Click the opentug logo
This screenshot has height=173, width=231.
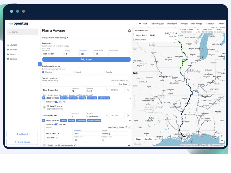pos(18,24)
